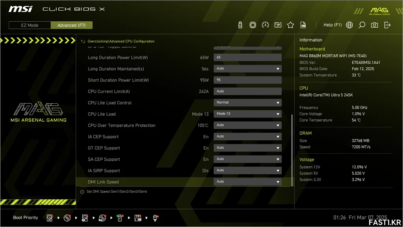Image resolution: width=403 pixels, height=227 pixels.
Task: Open SA CEP Support dropdown
Action: coord(248,159)
